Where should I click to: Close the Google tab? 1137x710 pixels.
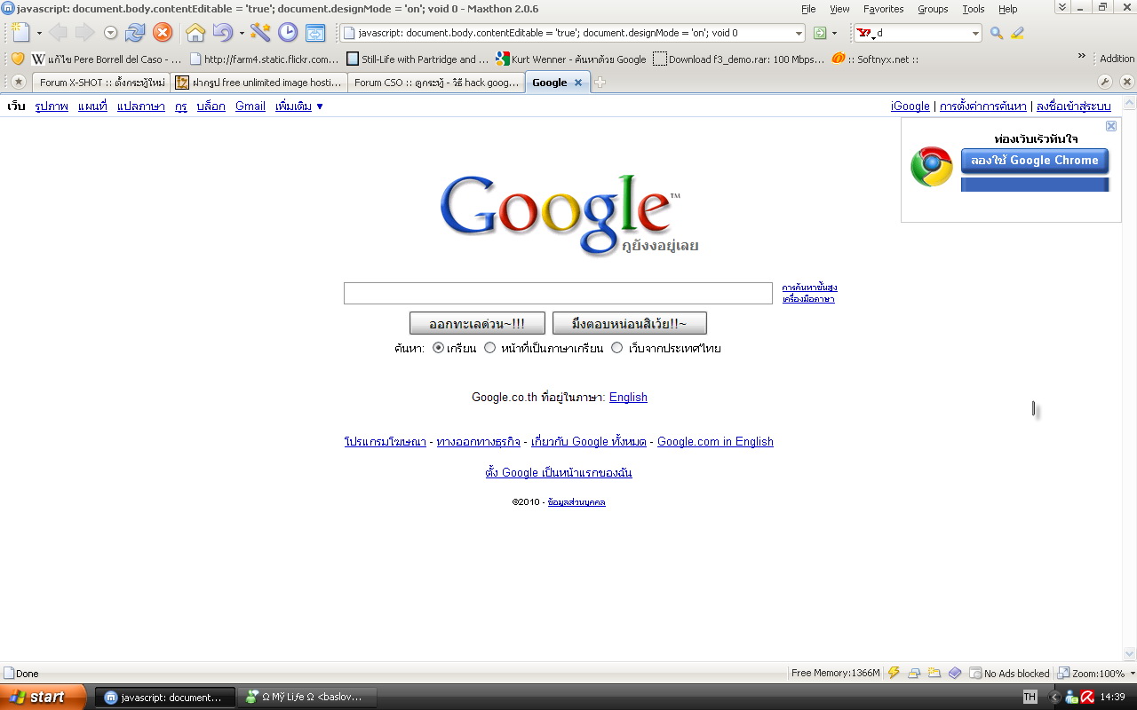coord(578,83)
